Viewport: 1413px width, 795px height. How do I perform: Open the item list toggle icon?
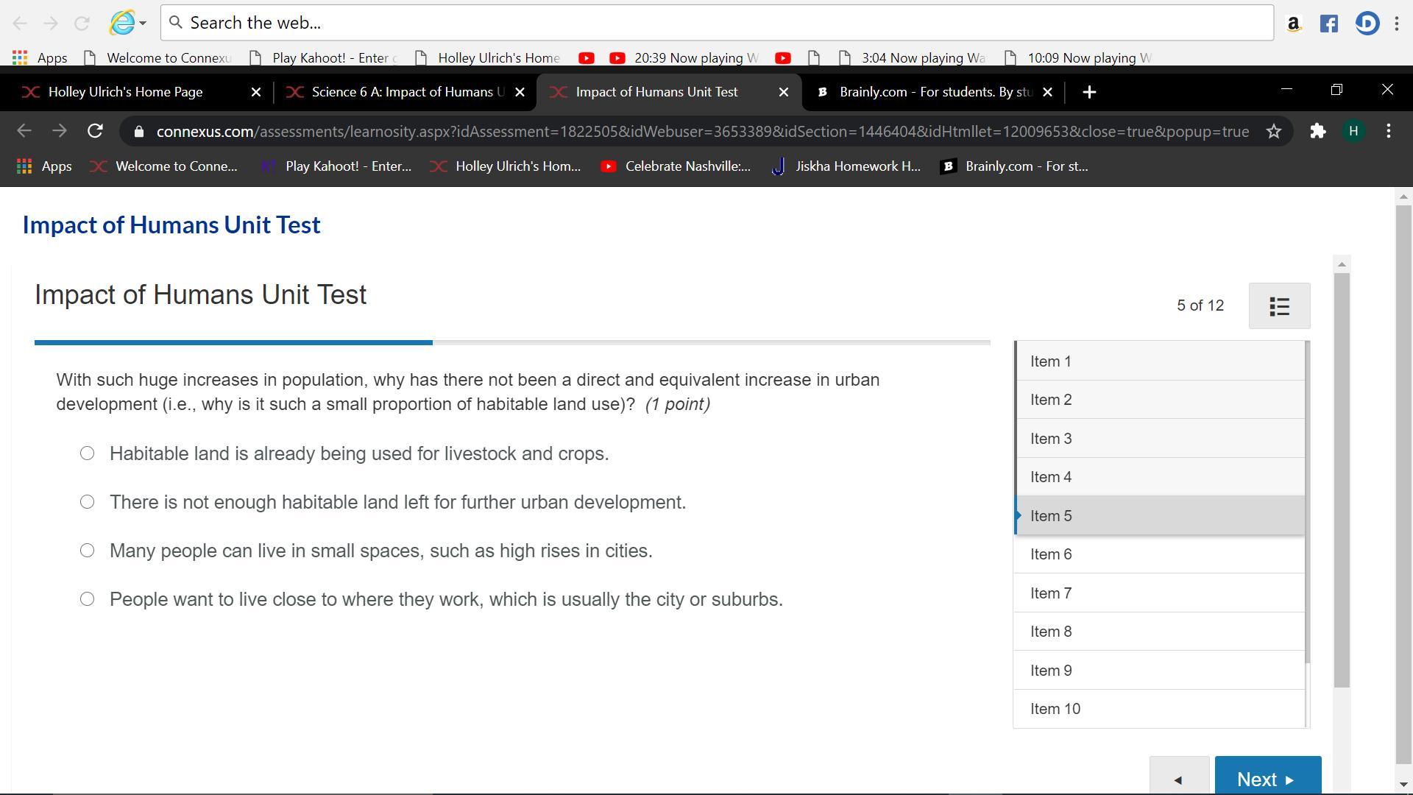point(1279,306)
